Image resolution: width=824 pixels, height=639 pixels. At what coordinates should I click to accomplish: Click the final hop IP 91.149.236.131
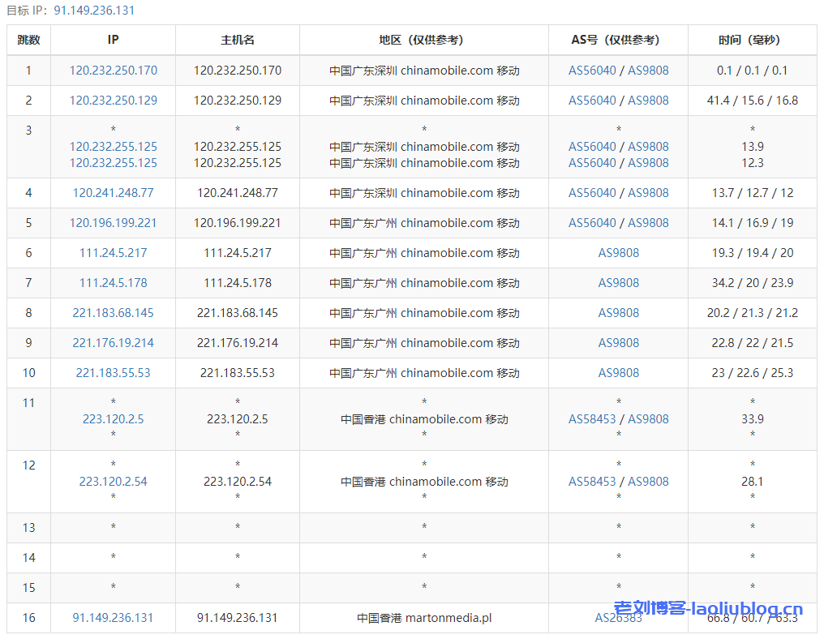[113, 617]
